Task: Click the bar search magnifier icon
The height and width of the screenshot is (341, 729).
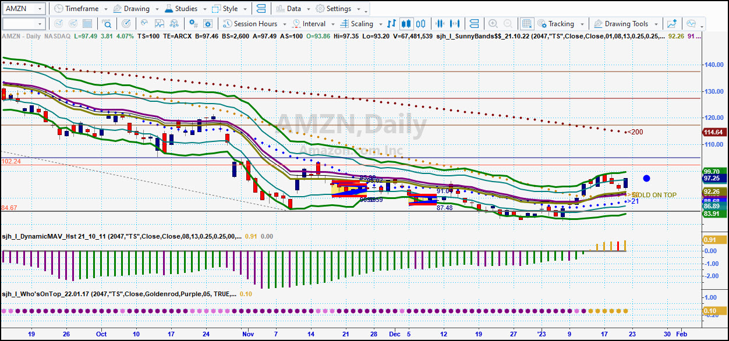Action: (107, 24)
